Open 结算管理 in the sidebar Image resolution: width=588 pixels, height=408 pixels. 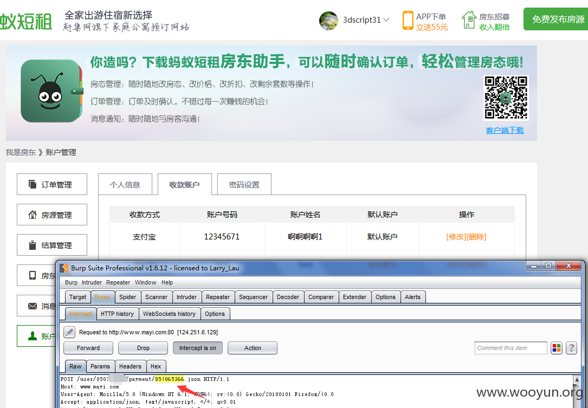coord(51,245)
